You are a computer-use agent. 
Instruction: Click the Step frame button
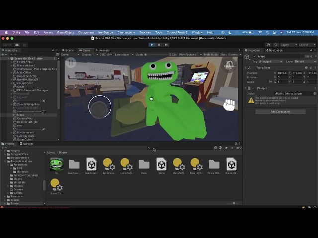click(166, 45)
